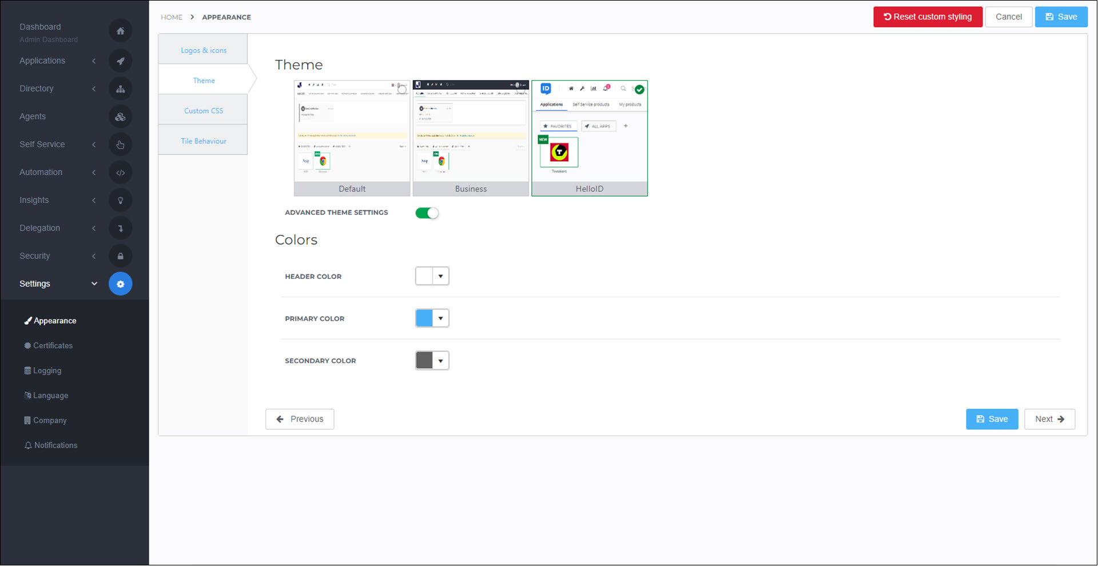The image size is (1098, 566).
Task: Select the Default theme thumbnail
Action: click(x=352, y=138)
